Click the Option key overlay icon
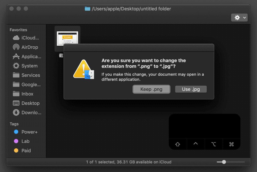 click(214, 144)
